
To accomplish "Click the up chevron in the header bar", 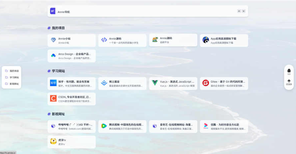I will pyautogui.click(x=239, y=11).
